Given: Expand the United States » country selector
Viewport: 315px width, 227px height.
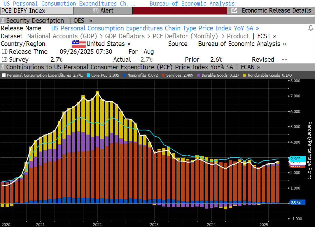Looking at the screenshot, I should point(108,44).
